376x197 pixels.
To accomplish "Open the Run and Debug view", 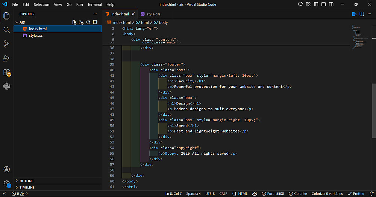I will click(6, 58).
